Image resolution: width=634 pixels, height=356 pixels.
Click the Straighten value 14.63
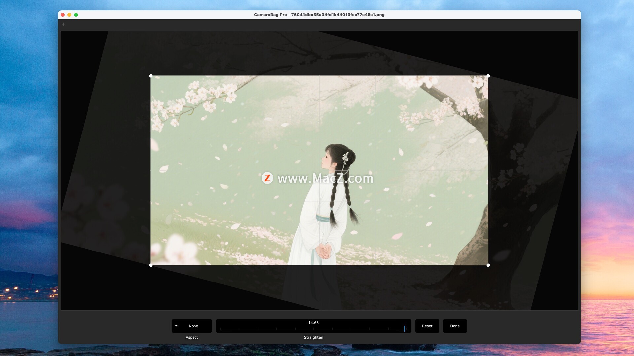(x=313, y=323)
